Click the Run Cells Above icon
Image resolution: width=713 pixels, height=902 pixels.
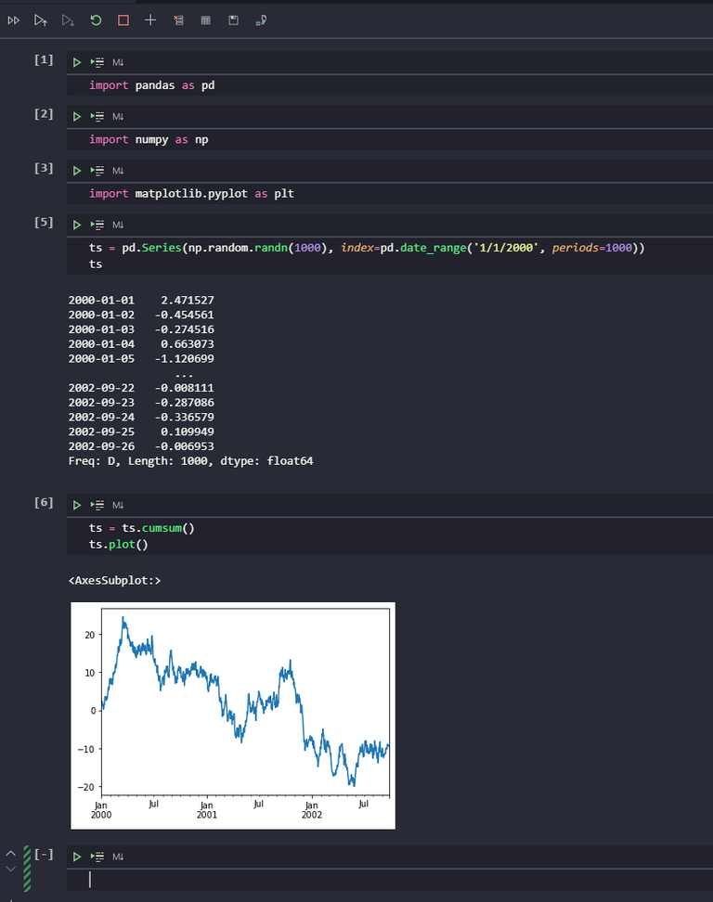click(x=40, y=20)
